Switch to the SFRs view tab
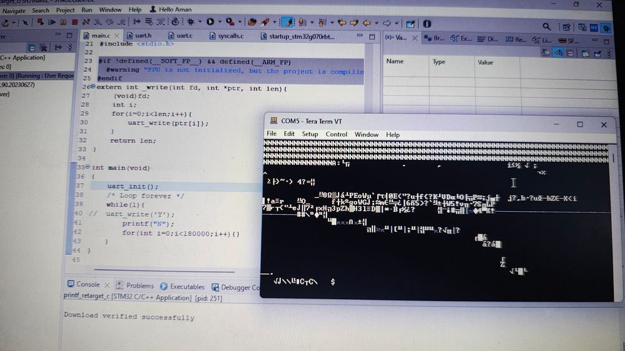 coord(569,41)
